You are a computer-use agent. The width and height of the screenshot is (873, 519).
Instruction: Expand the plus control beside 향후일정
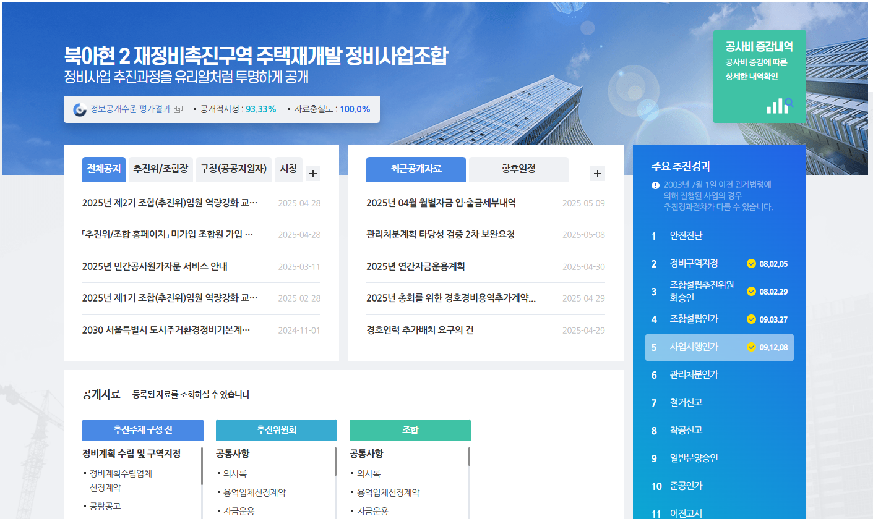[597, 174]
